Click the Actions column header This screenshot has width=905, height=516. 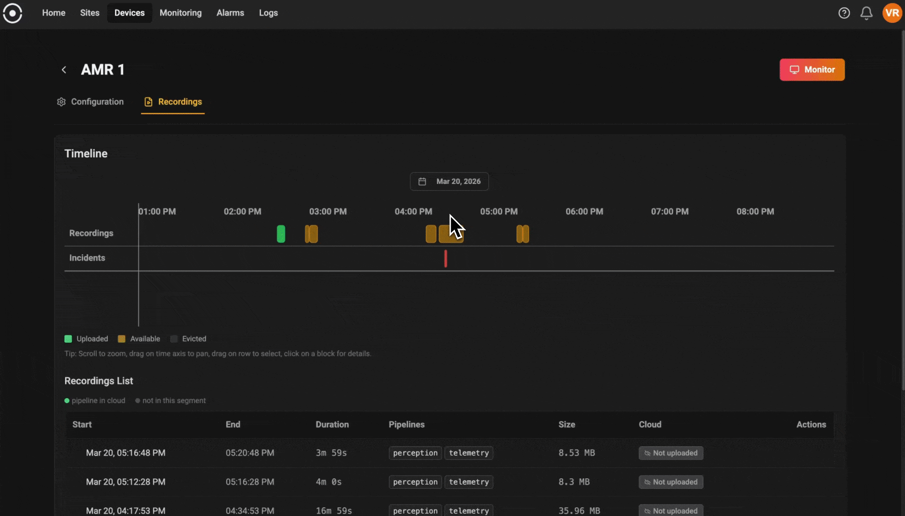pyautogui.click(x=811, y=425)
